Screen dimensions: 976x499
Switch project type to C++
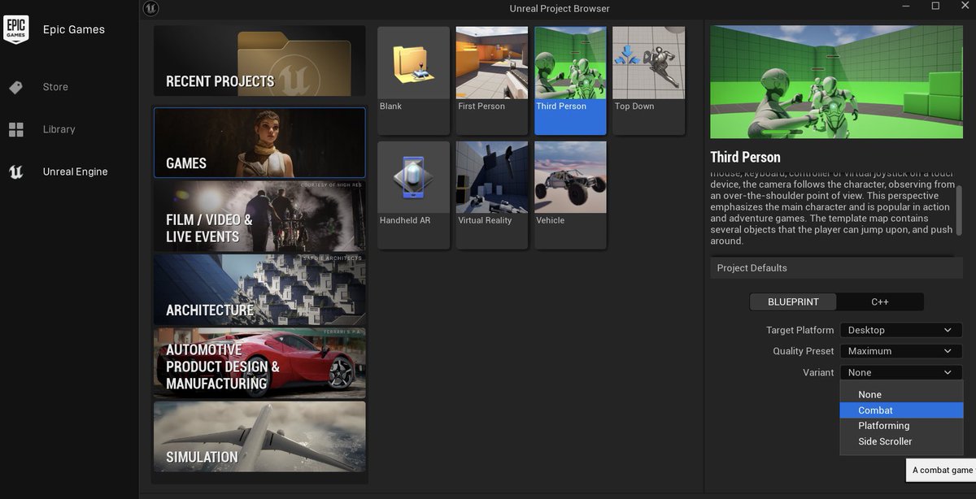[x=880, y=302]
